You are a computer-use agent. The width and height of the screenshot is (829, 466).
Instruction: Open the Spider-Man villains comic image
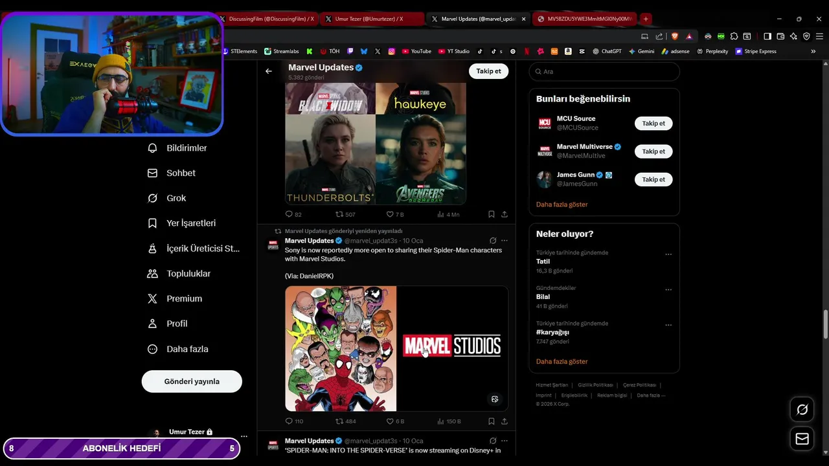coord(341,348)
